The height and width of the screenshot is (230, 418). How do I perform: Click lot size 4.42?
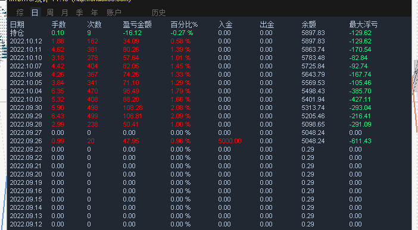tap(58, 66)
